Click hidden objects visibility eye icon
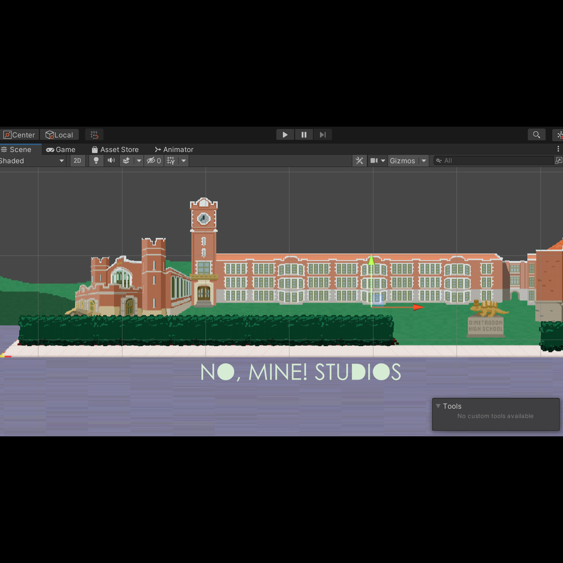This screenshot has width=563, height=563. 151,160
